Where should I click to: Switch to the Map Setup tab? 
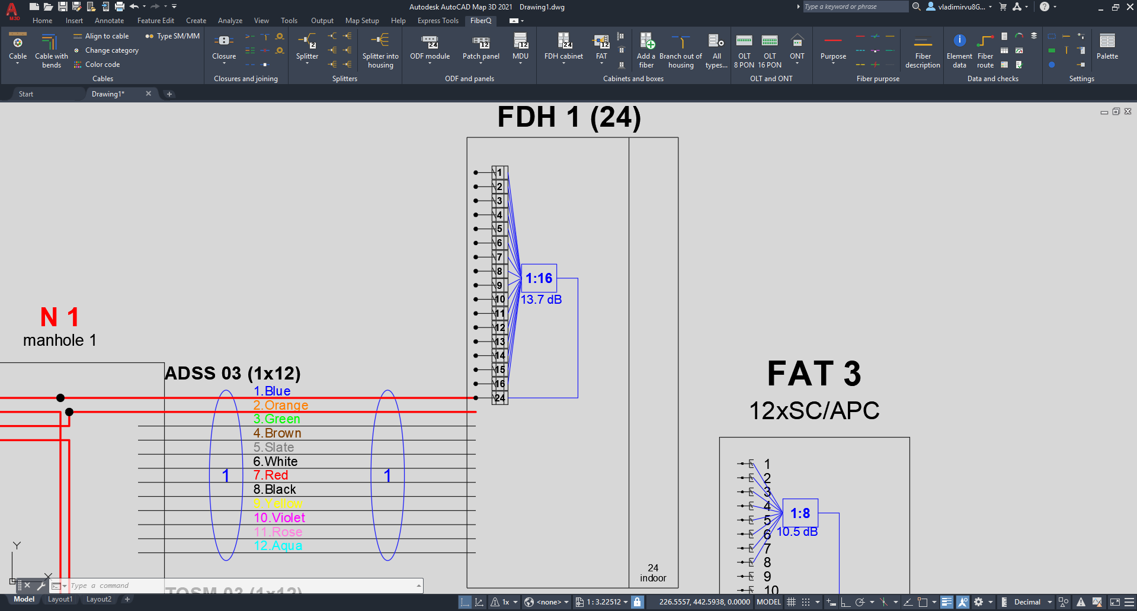[x=362, y=21]
